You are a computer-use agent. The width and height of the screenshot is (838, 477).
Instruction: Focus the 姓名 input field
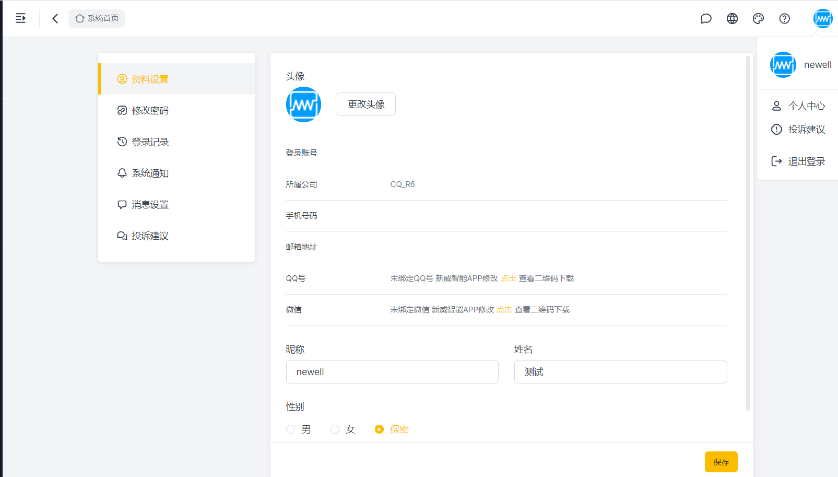click(620, 372)
